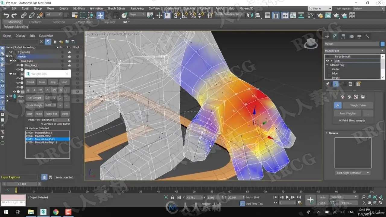Open the Modifier List dropdown
This screenshot has width=386, height=217.
click(x=354, y=51)
